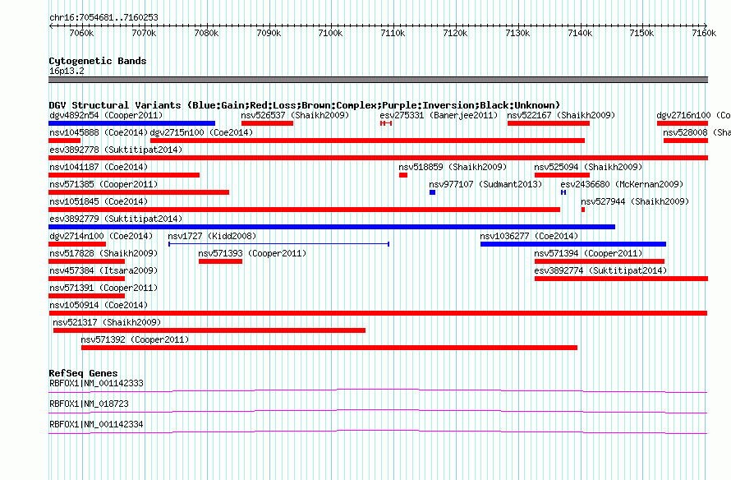Select RBFOX1|NM_001142334 gene transcript

tap(96, 424)
